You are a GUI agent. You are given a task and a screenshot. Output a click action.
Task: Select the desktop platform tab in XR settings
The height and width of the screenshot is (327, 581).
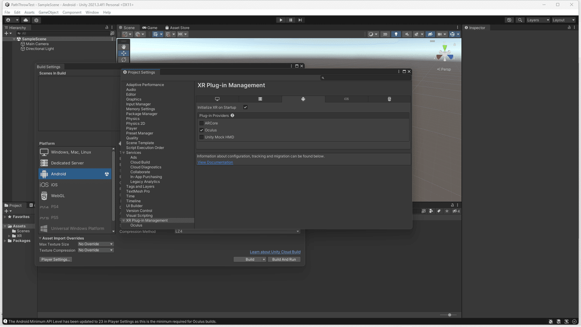(217, 99)
